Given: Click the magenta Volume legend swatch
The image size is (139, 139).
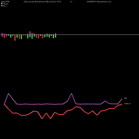Looking at the screenshot, I should tap(2, 3).
